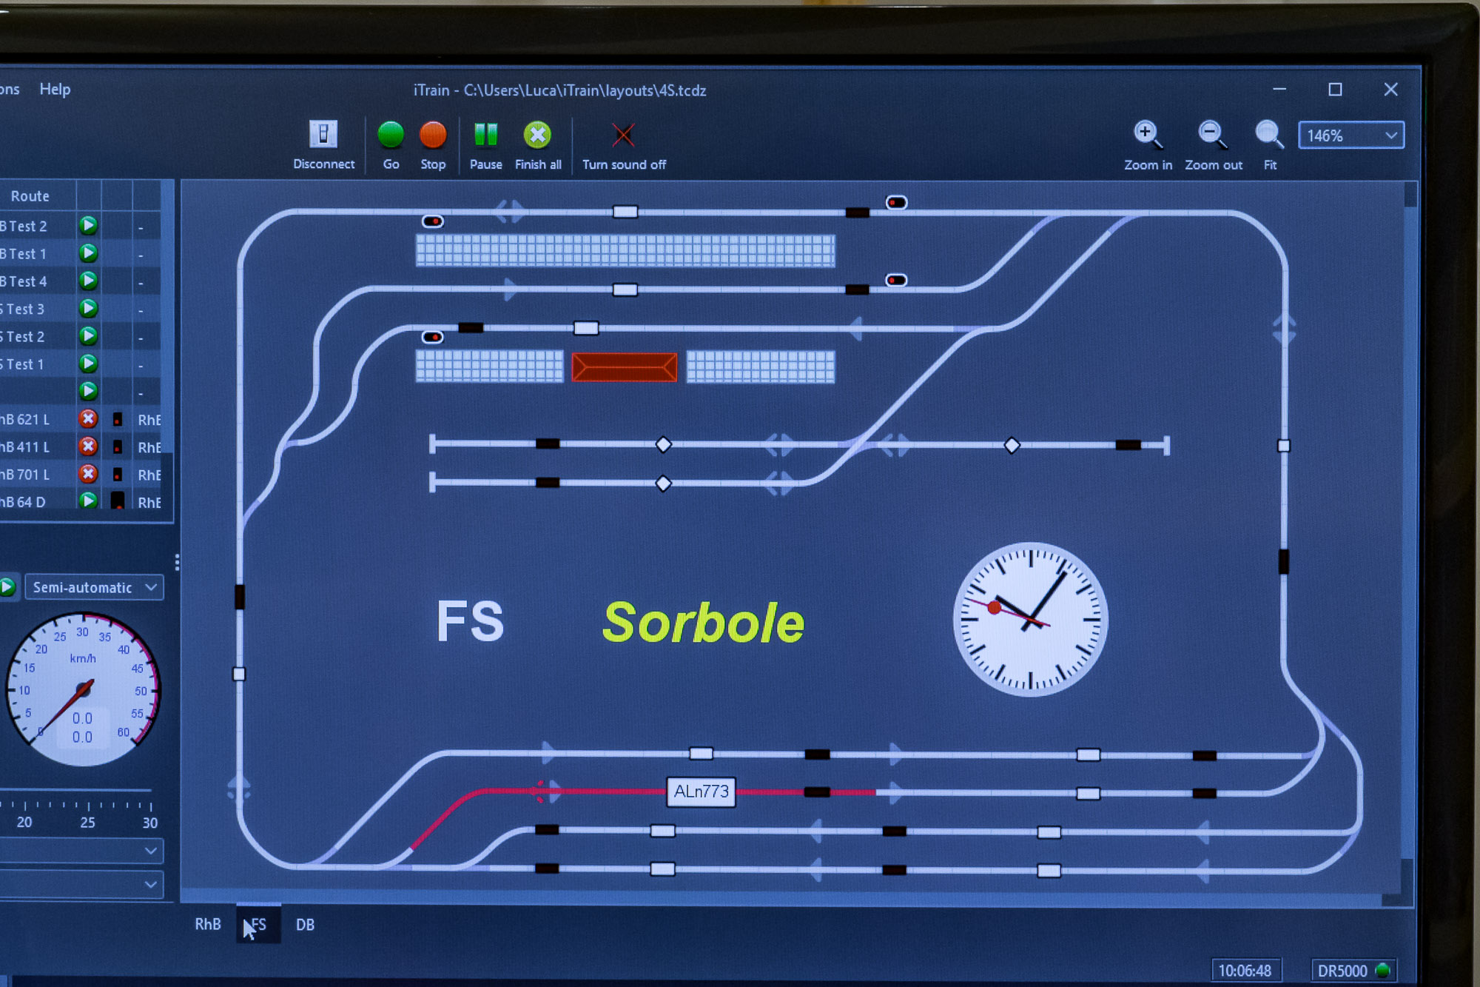Click the ALn773 train label
1480x987 pixels.
(701, 792)
